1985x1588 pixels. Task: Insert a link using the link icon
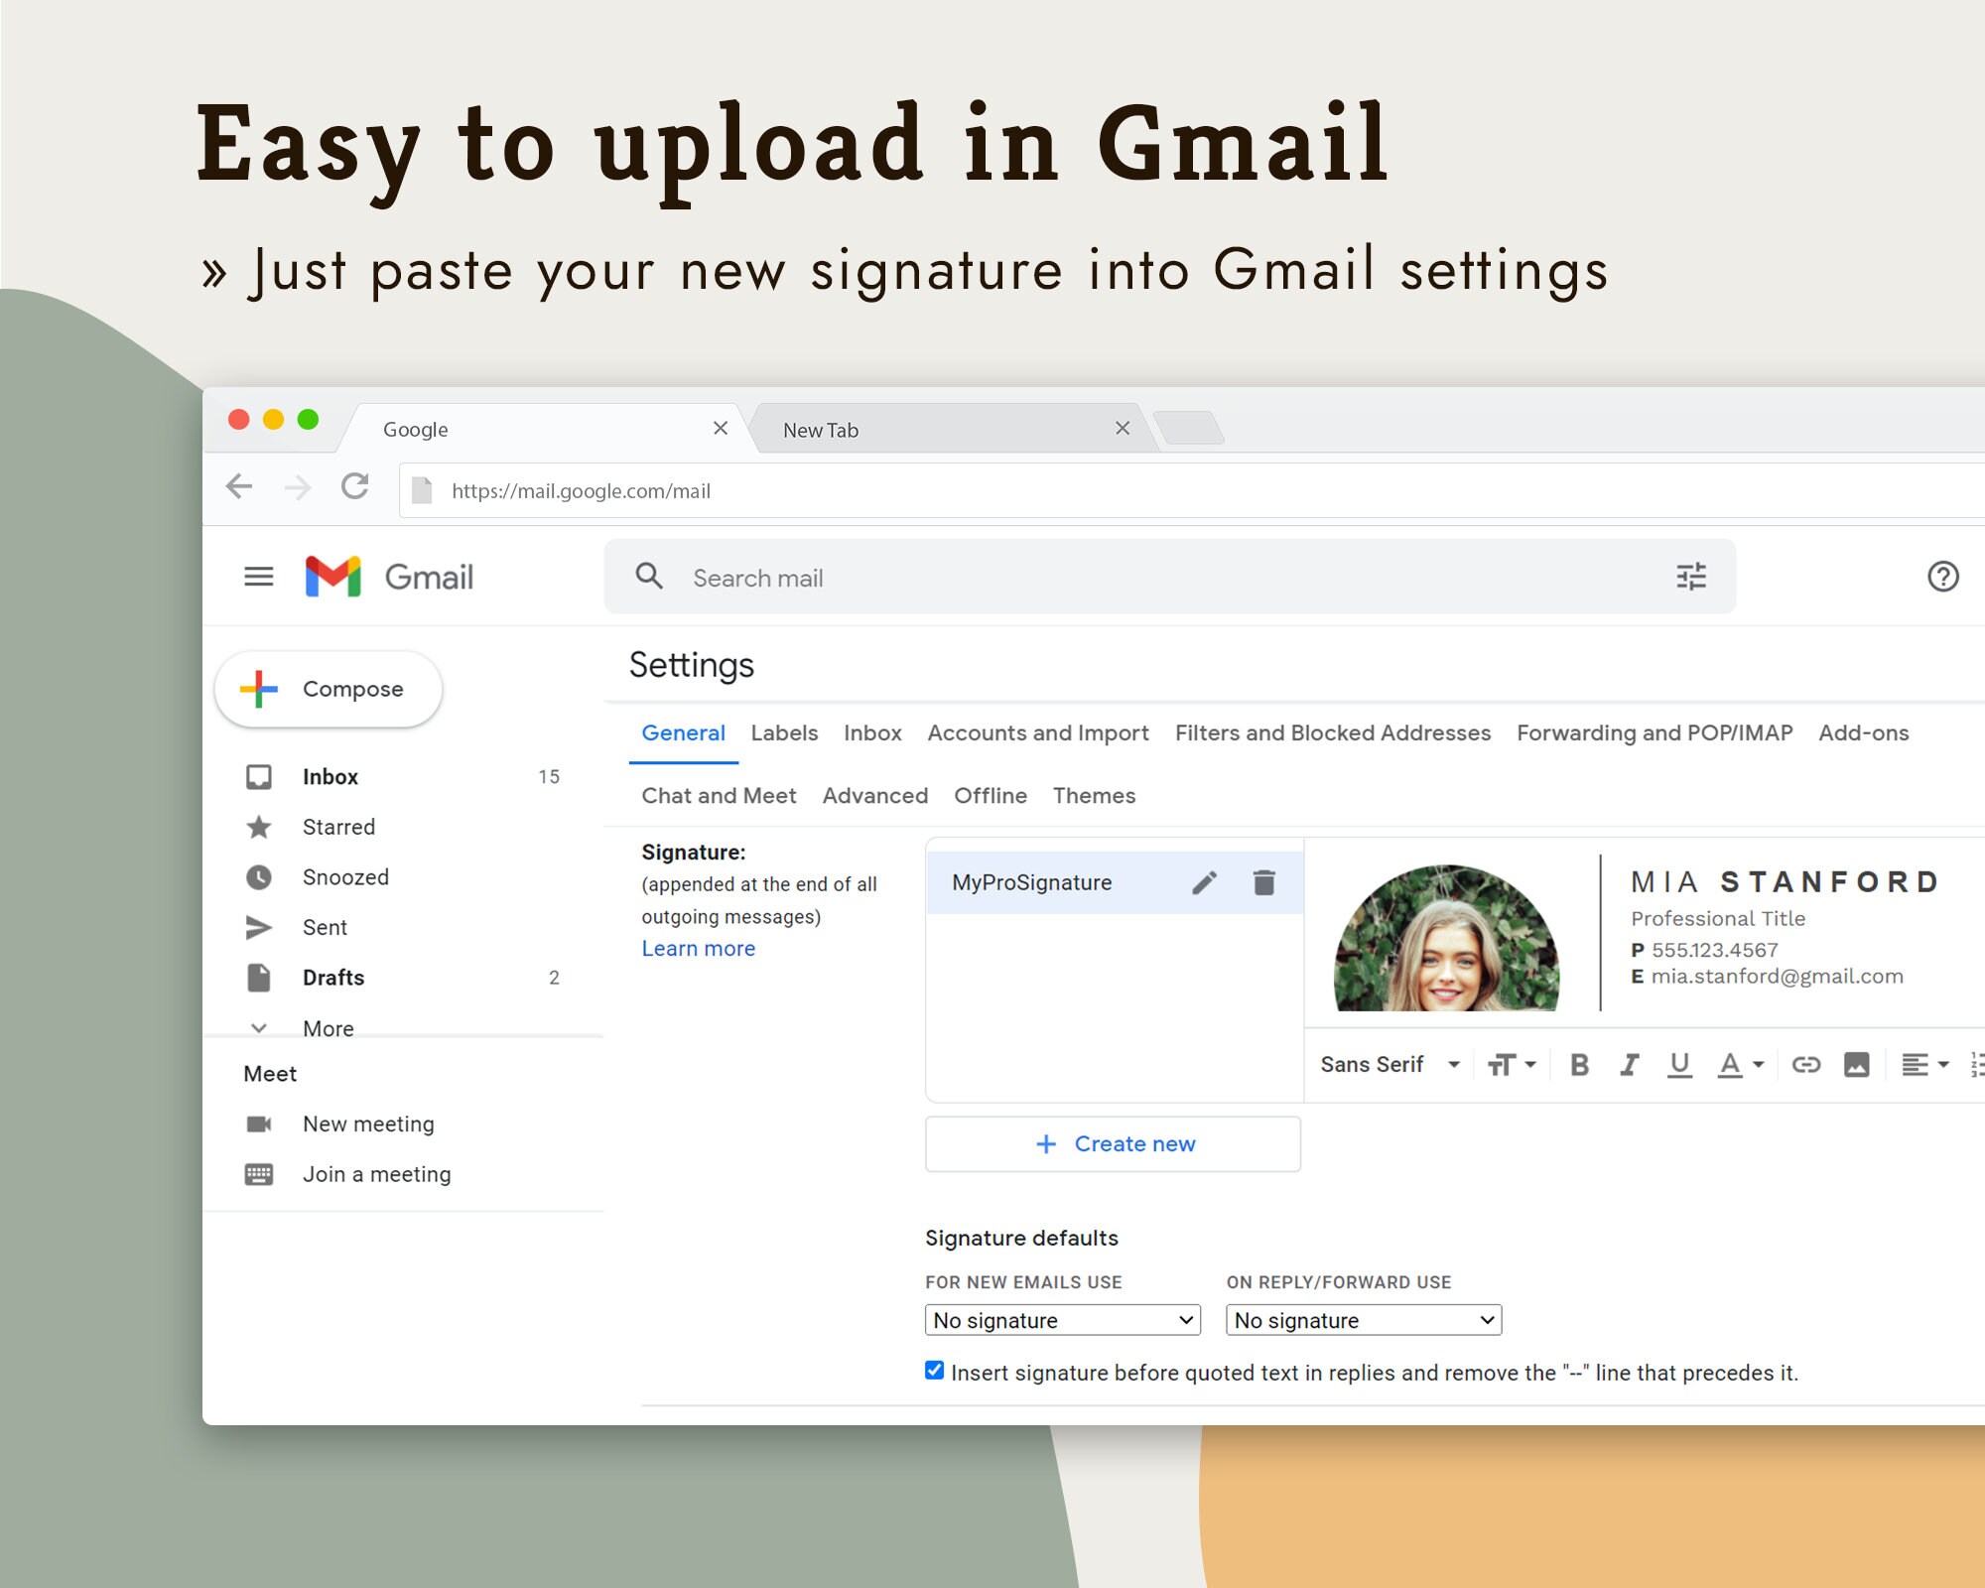pyautogui.click(x=1806, y=1064)
